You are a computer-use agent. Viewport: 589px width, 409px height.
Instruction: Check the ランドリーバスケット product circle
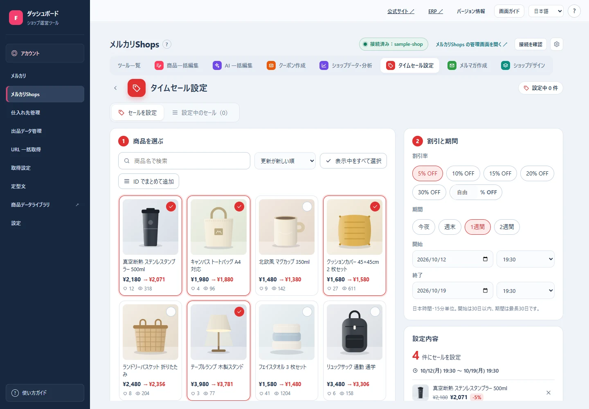point(171,312)
